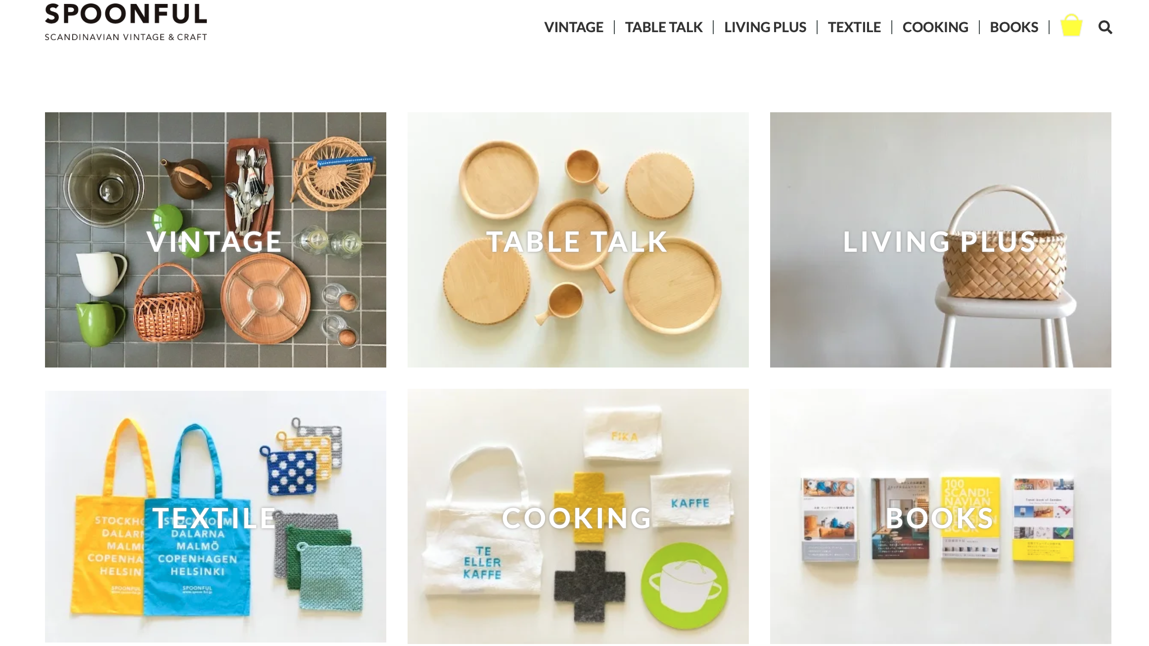Image resolution: width=1149 pixels, height=646 pixels.
Task: Open TABLE TALK in the top navigation
Action: click(664, 27)
